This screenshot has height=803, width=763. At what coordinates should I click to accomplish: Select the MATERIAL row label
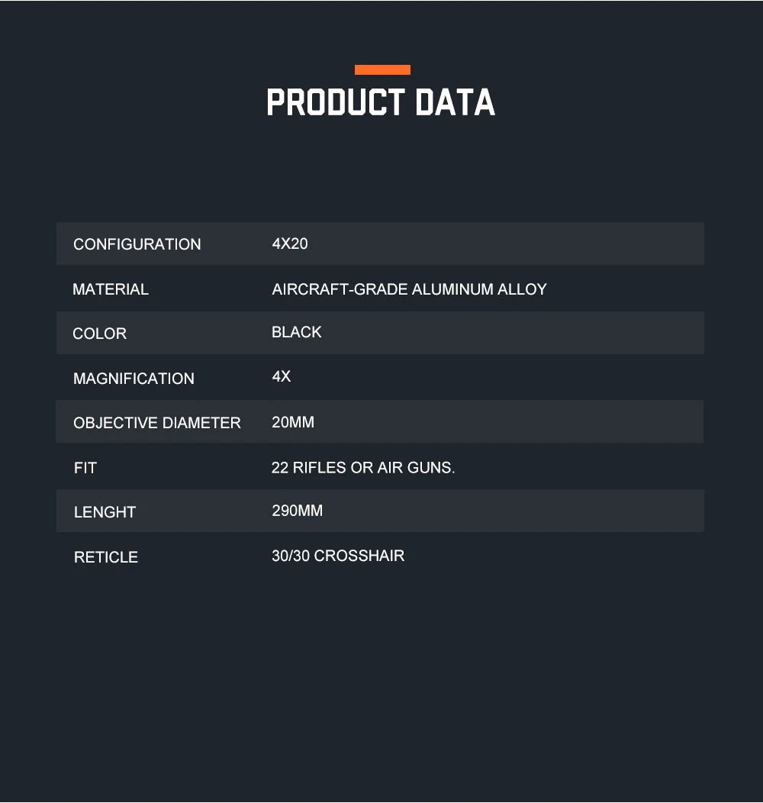111,289
